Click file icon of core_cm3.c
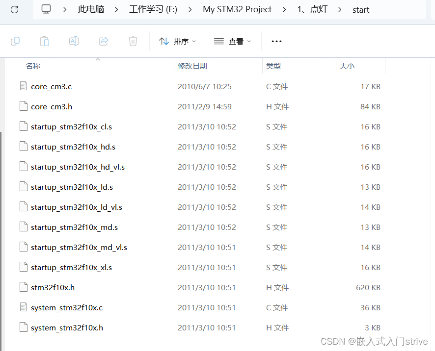 [x=24, y=86]
